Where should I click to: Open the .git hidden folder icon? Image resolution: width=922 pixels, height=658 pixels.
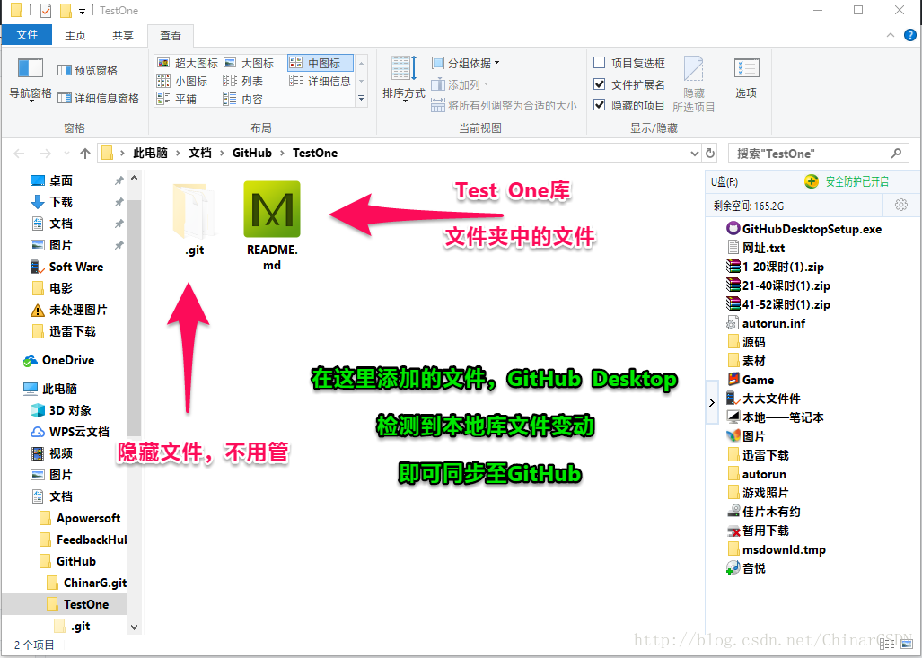(x=195, y=211)
